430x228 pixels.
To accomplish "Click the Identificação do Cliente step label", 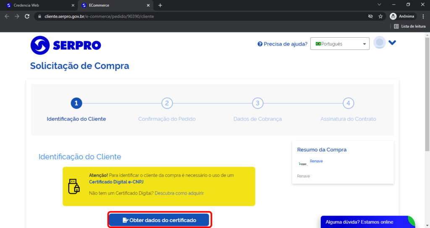I will point(76,119).
